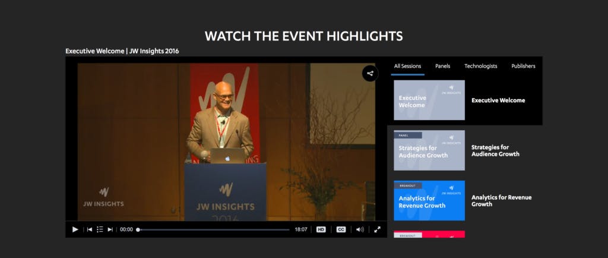Select the All Sessions tab
Screen dimensions: 608x258
pyautogui.click(x=407, y=66)
